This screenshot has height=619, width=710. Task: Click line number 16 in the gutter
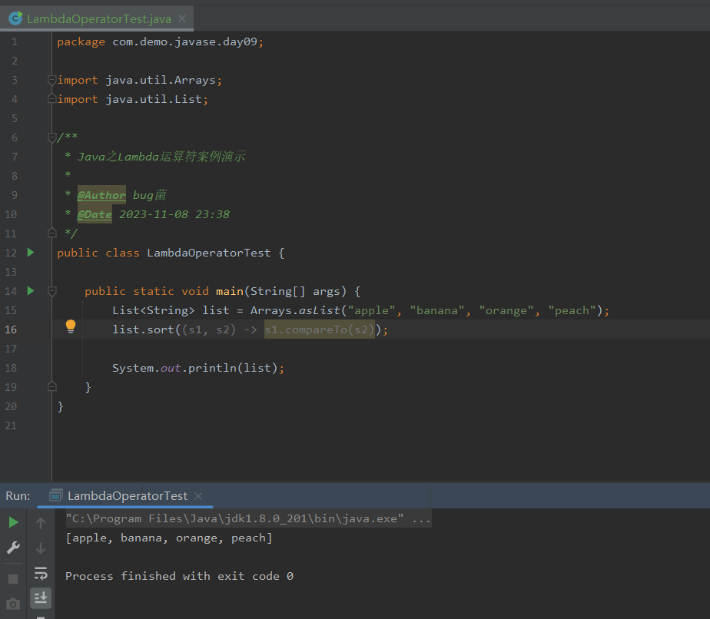tap(11, 329)
